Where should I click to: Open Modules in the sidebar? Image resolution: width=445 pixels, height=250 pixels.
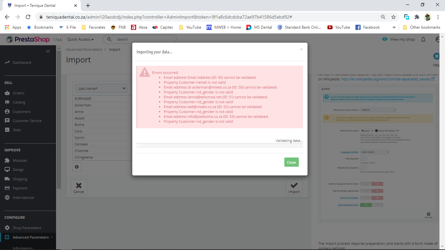pyautogui.click(x=20, y=160)
